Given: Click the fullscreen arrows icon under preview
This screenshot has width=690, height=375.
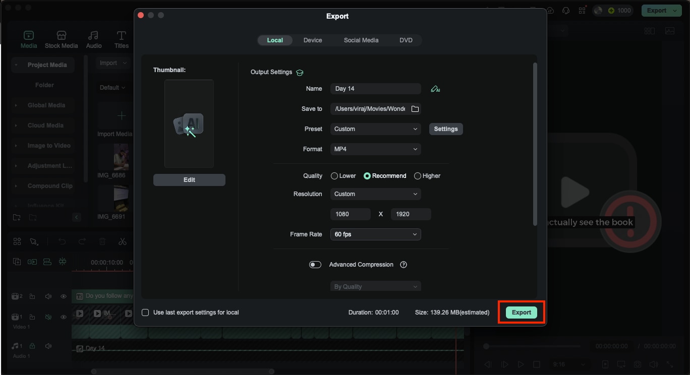Looking at the screenshot, I should click(670, 364).
